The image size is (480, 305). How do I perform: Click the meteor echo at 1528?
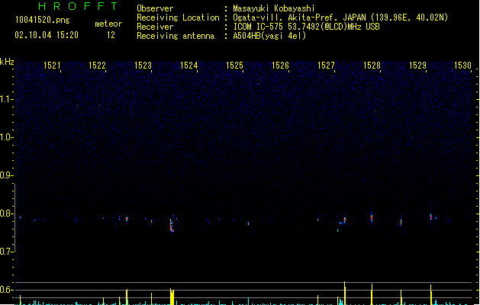[372, 218]
